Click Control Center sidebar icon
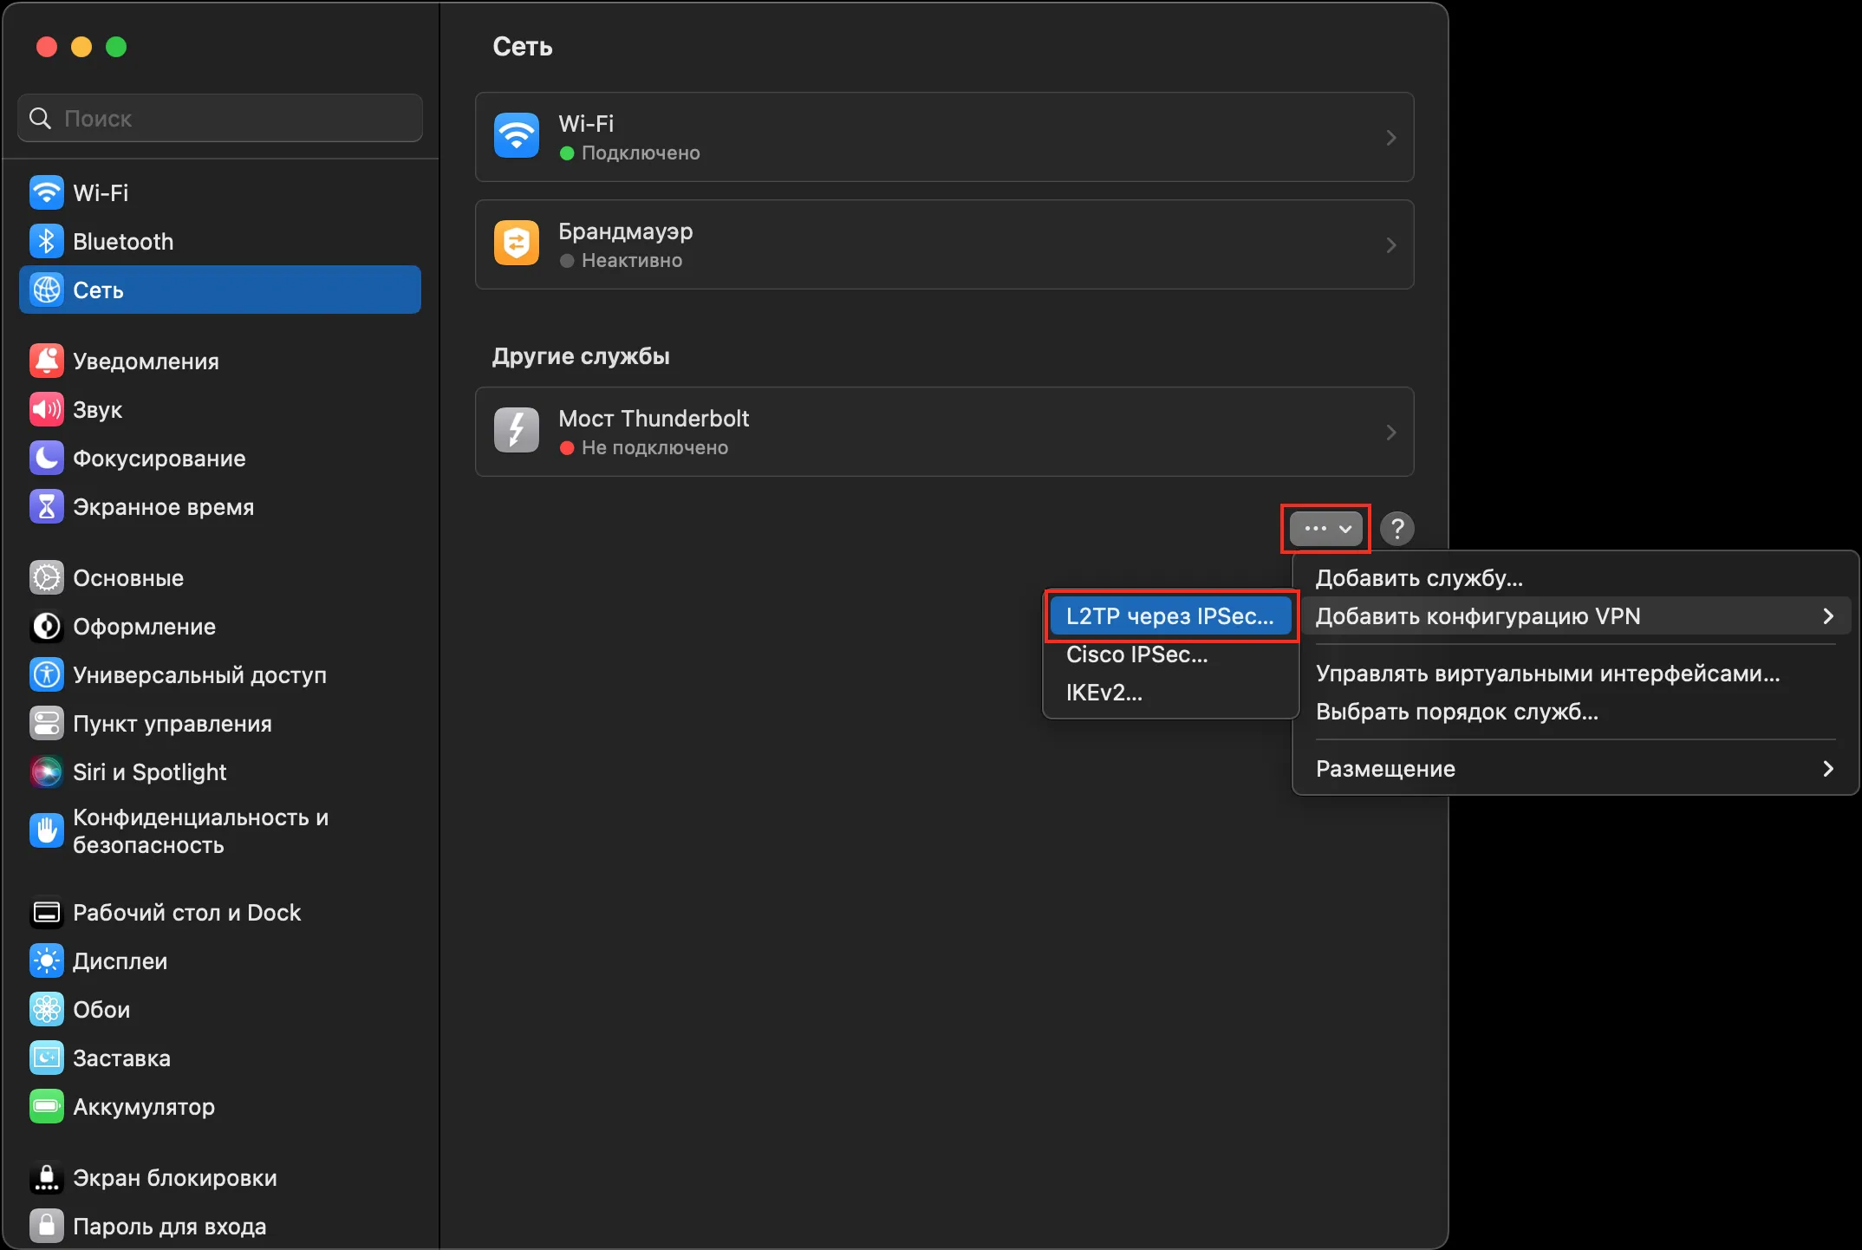This screenshot has width=1862, height=1250. pos(46,723)
